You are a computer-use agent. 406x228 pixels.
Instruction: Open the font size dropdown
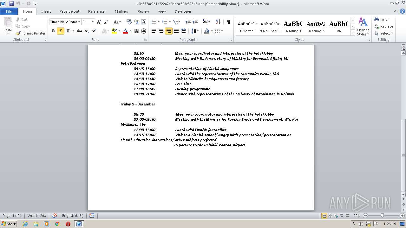(x=93, y=22)
